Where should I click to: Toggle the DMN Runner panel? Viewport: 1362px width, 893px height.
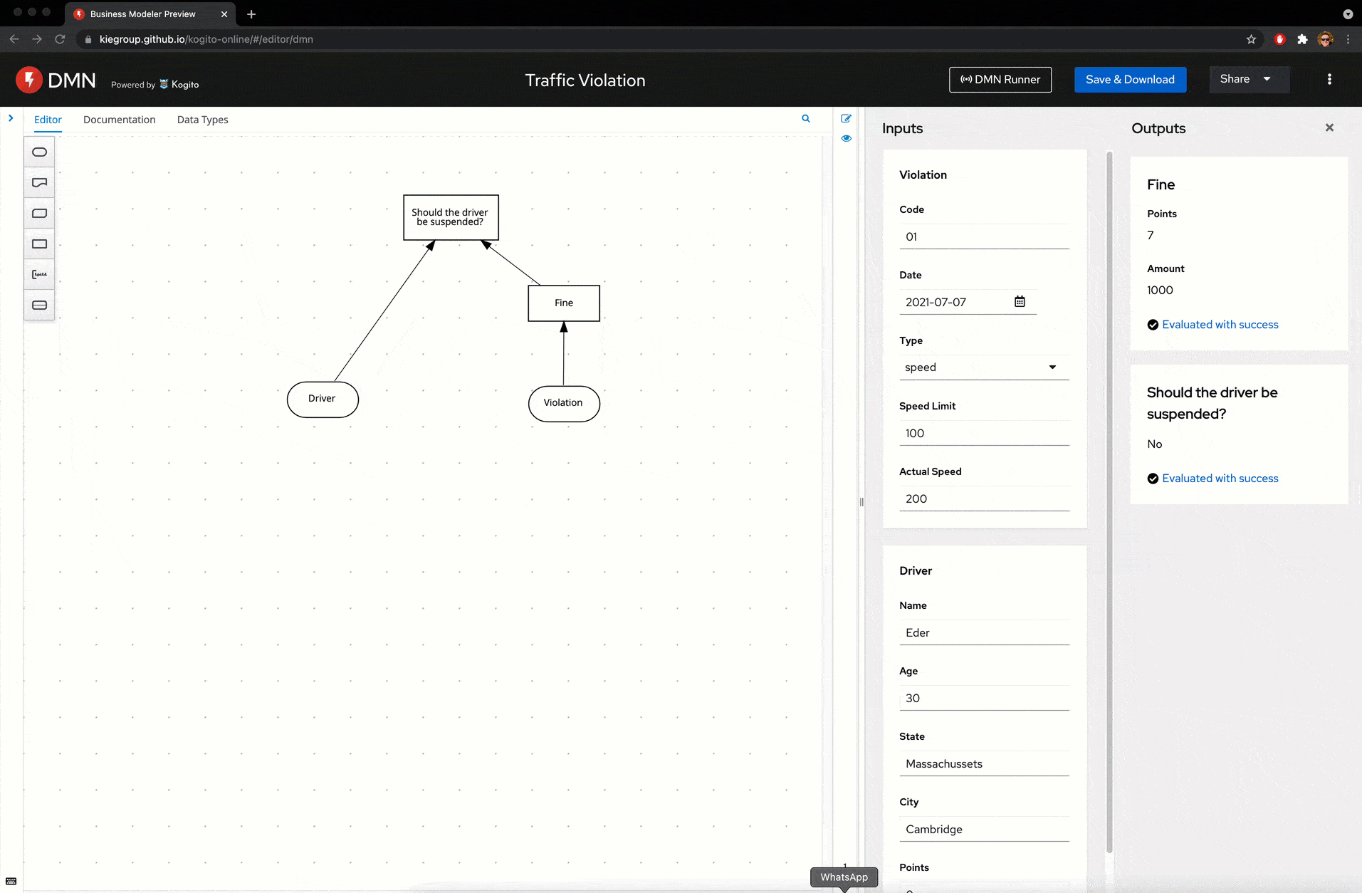[x=1000, y=80]
